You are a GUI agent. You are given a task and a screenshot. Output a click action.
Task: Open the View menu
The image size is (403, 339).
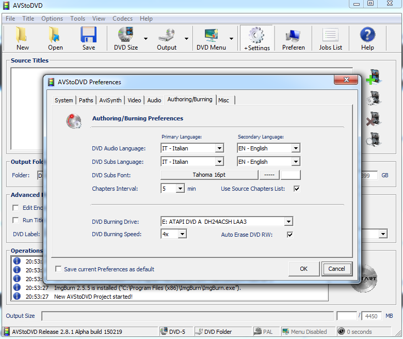[x=99, y=19]
